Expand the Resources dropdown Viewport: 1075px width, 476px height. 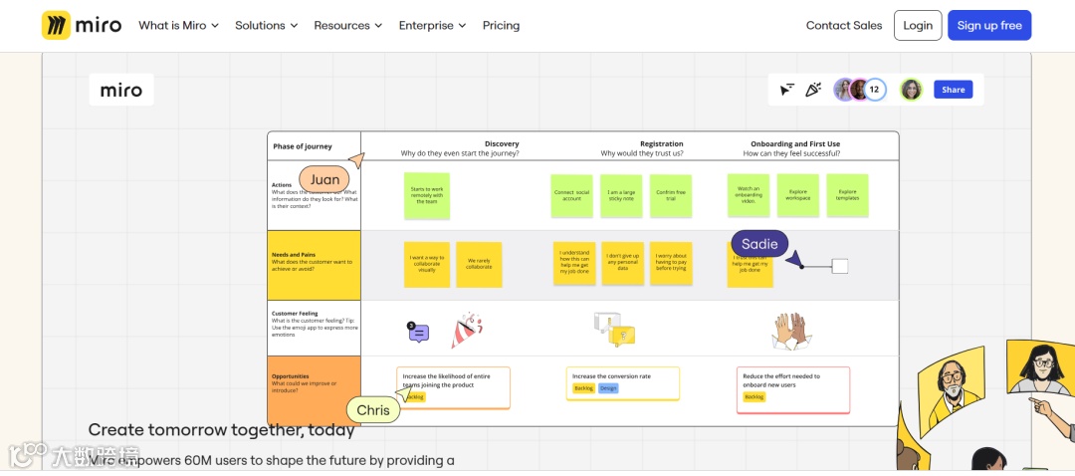347,25
